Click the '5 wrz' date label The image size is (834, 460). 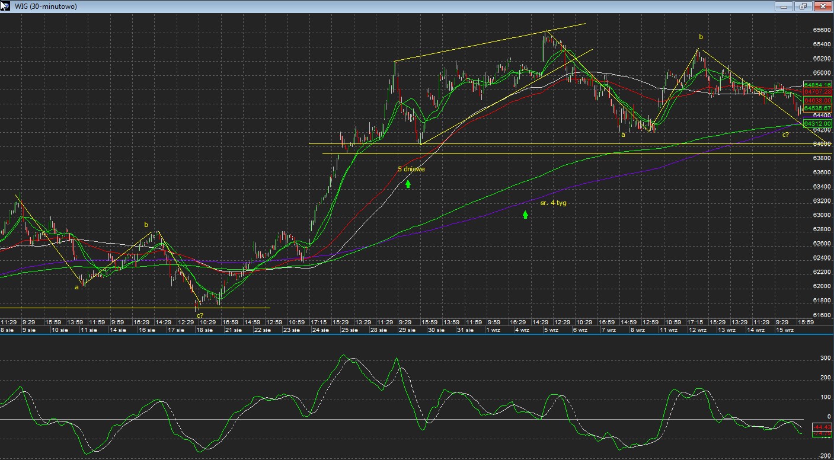552,330
